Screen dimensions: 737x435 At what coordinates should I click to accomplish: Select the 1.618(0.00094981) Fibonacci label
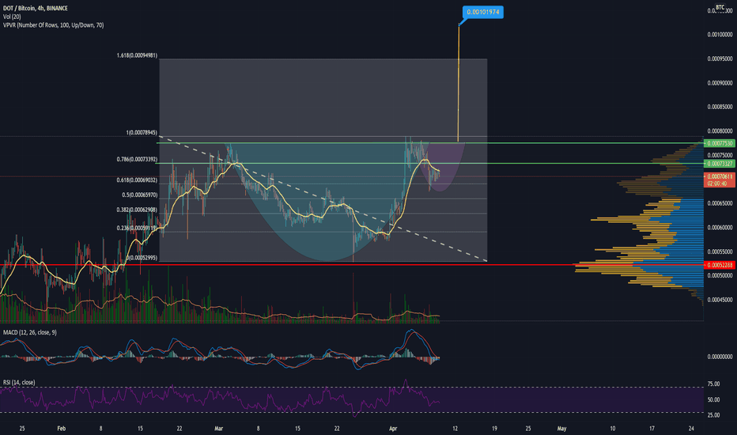click(138, 55)
